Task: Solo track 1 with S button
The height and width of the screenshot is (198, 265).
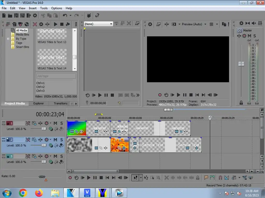Action: 62,123
